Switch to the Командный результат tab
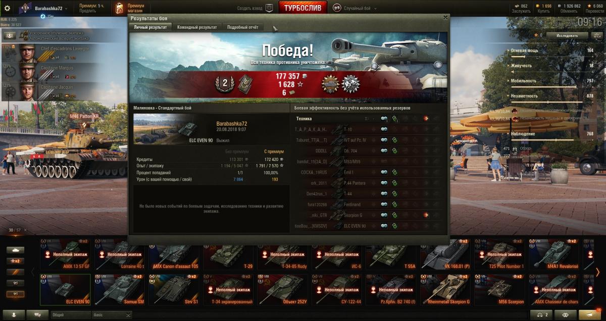This screenshot has height=321, width=606. (197, 27)
